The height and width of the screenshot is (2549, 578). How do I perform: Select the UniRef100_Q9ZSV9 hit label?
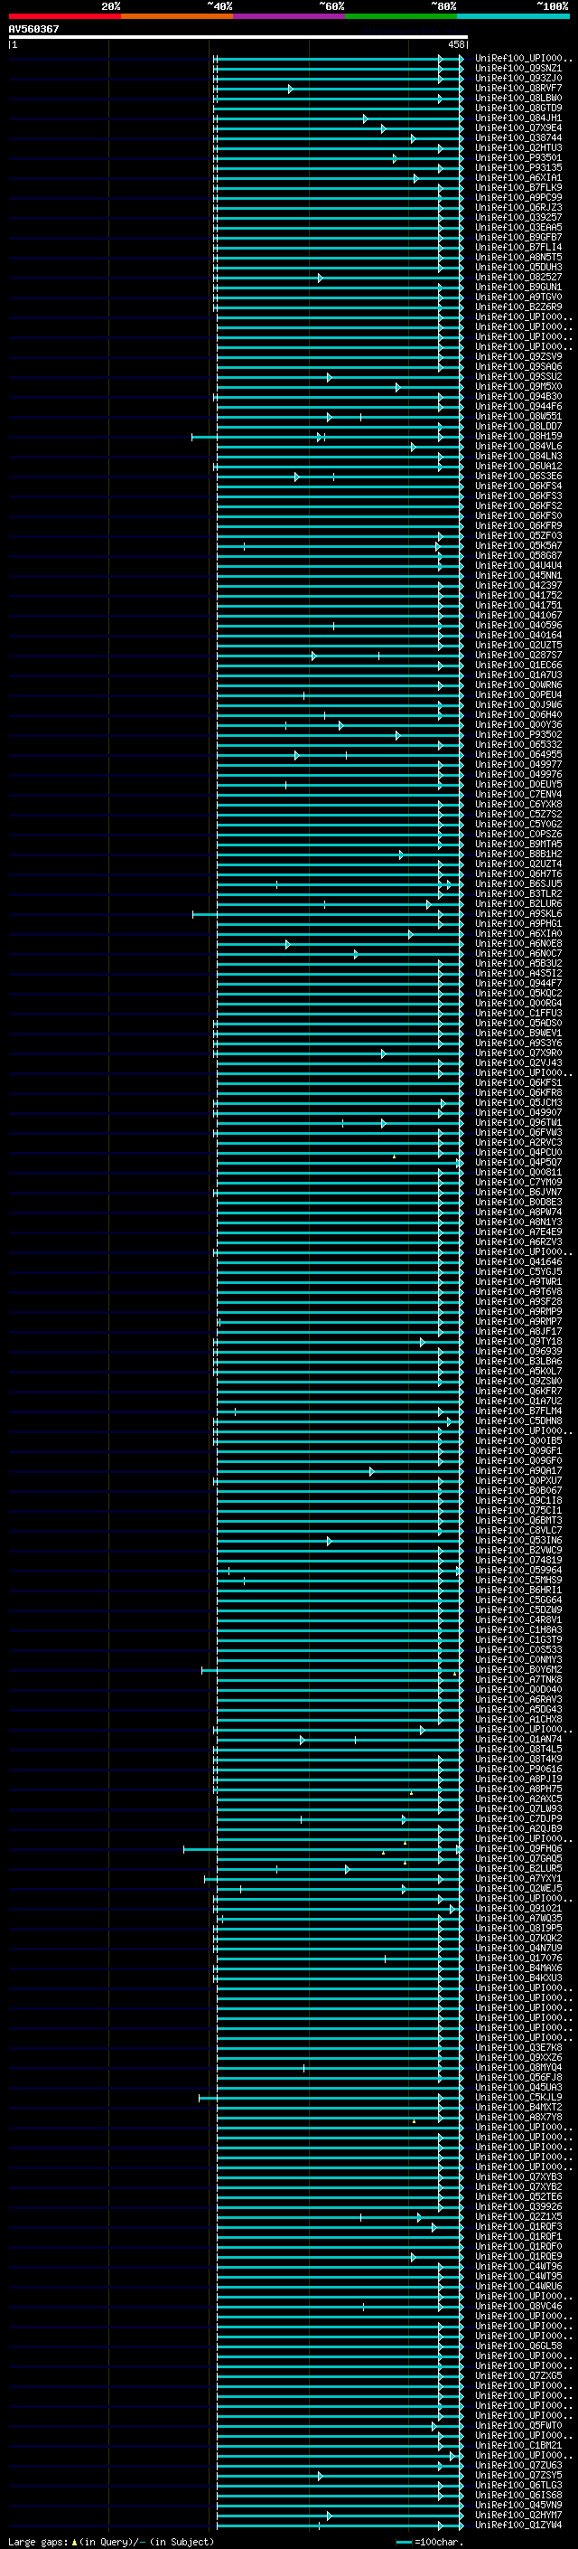[518, 356]
